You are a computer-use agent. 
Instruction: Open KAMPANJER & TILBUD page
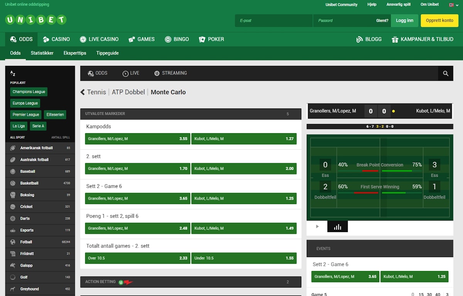(422, 39)
